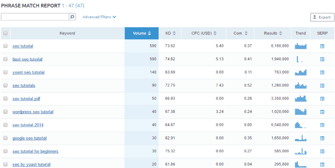The image size is (335, 168).
Task: Click the Export button
Action: click(x=322, y=17)
